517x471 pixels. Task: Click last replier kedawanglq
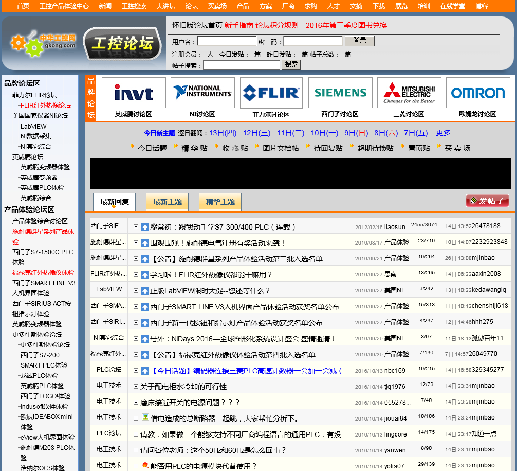[489, 290]
